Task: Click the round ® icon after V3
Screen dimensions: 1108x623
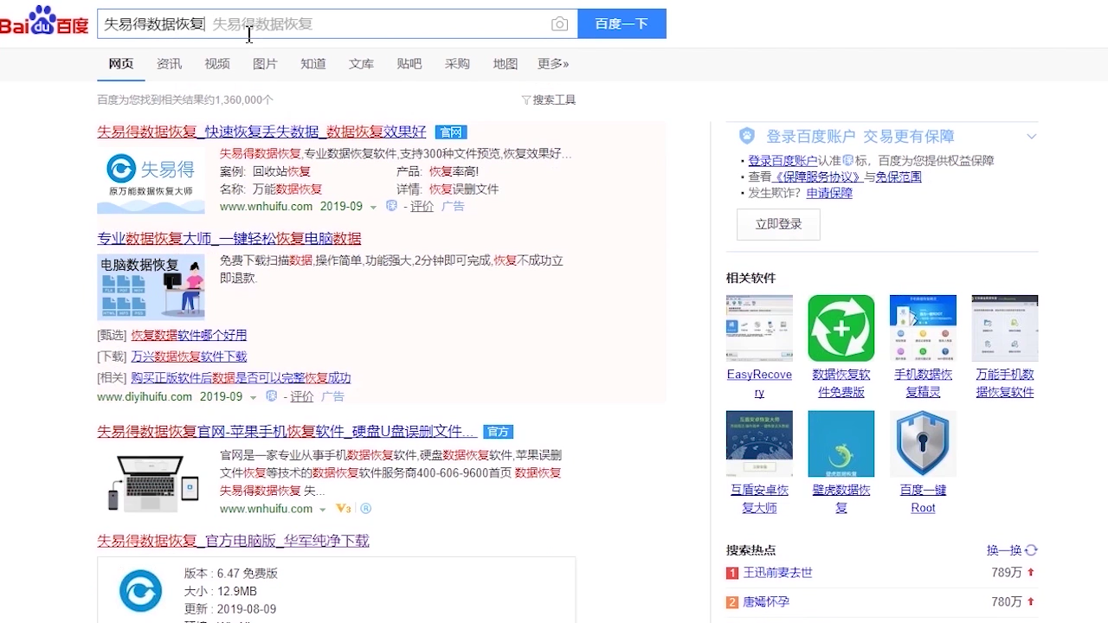Action: click(x=365, y=509)
